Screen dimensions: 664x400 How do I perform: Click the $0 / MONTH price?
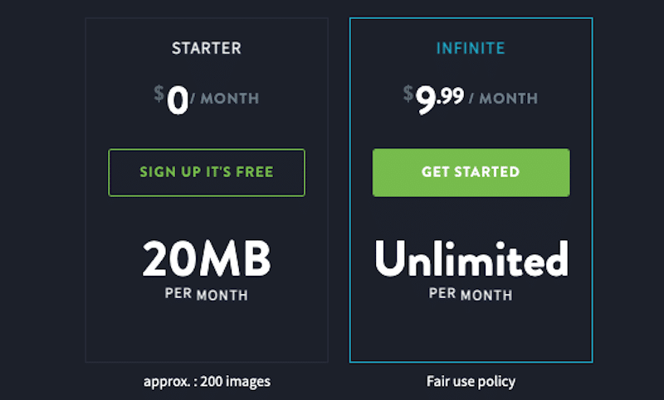pyautogui.click(x=207, y=99)
